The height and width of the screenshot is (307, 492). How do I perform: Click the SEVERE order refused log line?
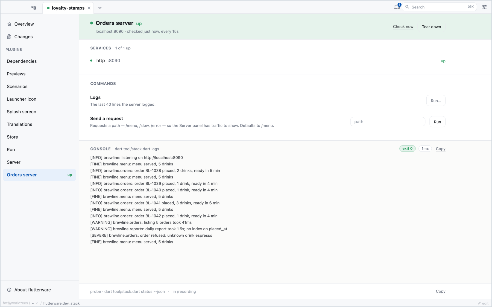(x=151, y=235)
